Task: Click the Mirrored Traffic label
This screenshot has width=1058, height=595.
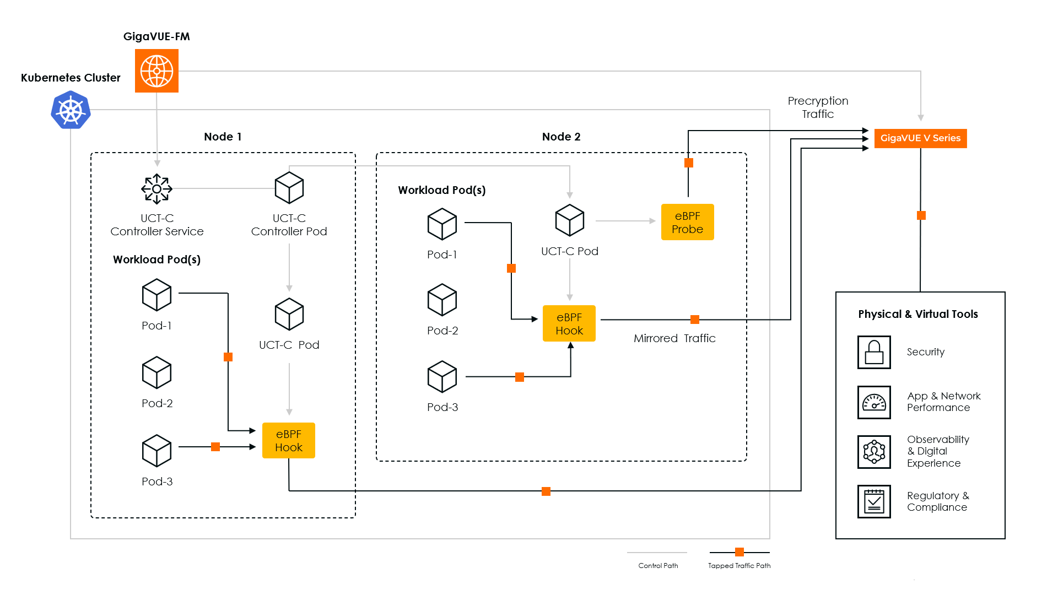Action: pyautogui.click(x=674, y=338)
